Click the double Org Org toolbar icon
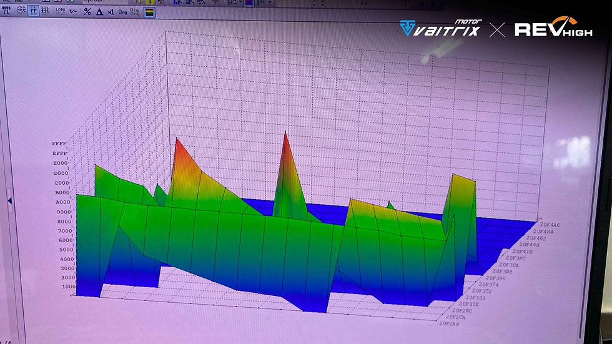The width and height of the screenshot is (612, 344). point(134,12)
